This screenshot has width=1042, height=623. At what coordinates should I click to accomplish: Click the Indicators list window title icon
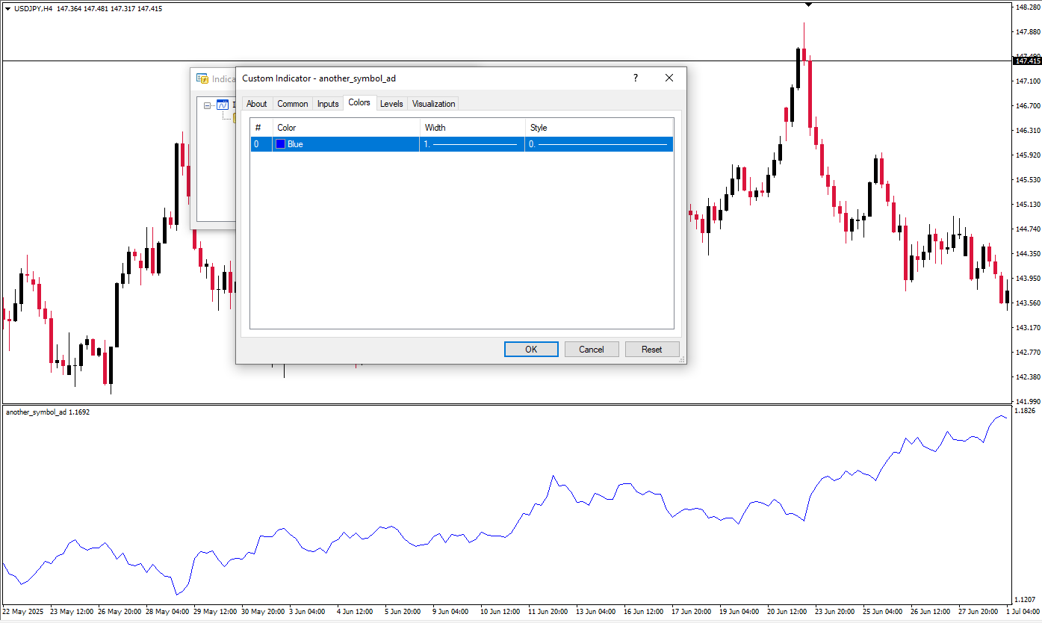(x=202, y=78)
